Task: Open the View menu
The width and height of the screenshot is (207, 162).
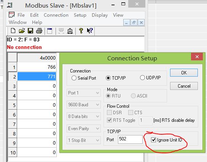Action: tap(118, 15)
